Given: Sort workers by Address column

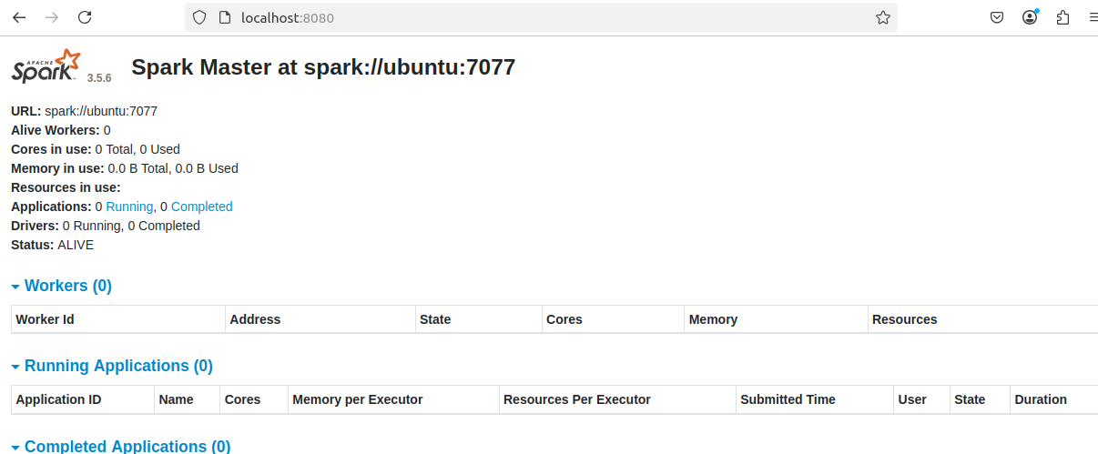Looking at the screenshot, I should pyautogui.click(x=320, y=319).
